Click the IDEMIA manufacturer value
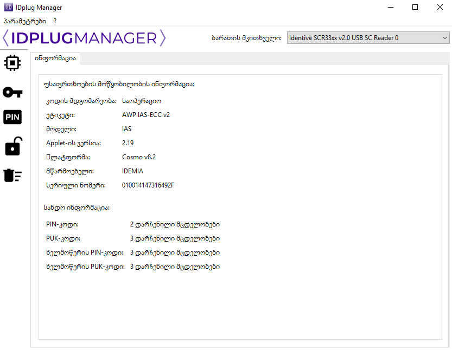 click(x=133, y=171)
